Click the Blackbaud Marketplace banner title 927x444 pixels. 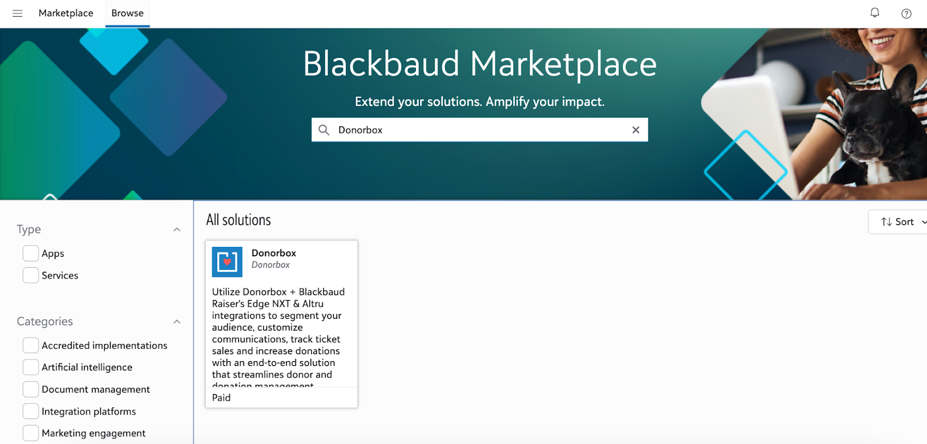coord(480,64)
